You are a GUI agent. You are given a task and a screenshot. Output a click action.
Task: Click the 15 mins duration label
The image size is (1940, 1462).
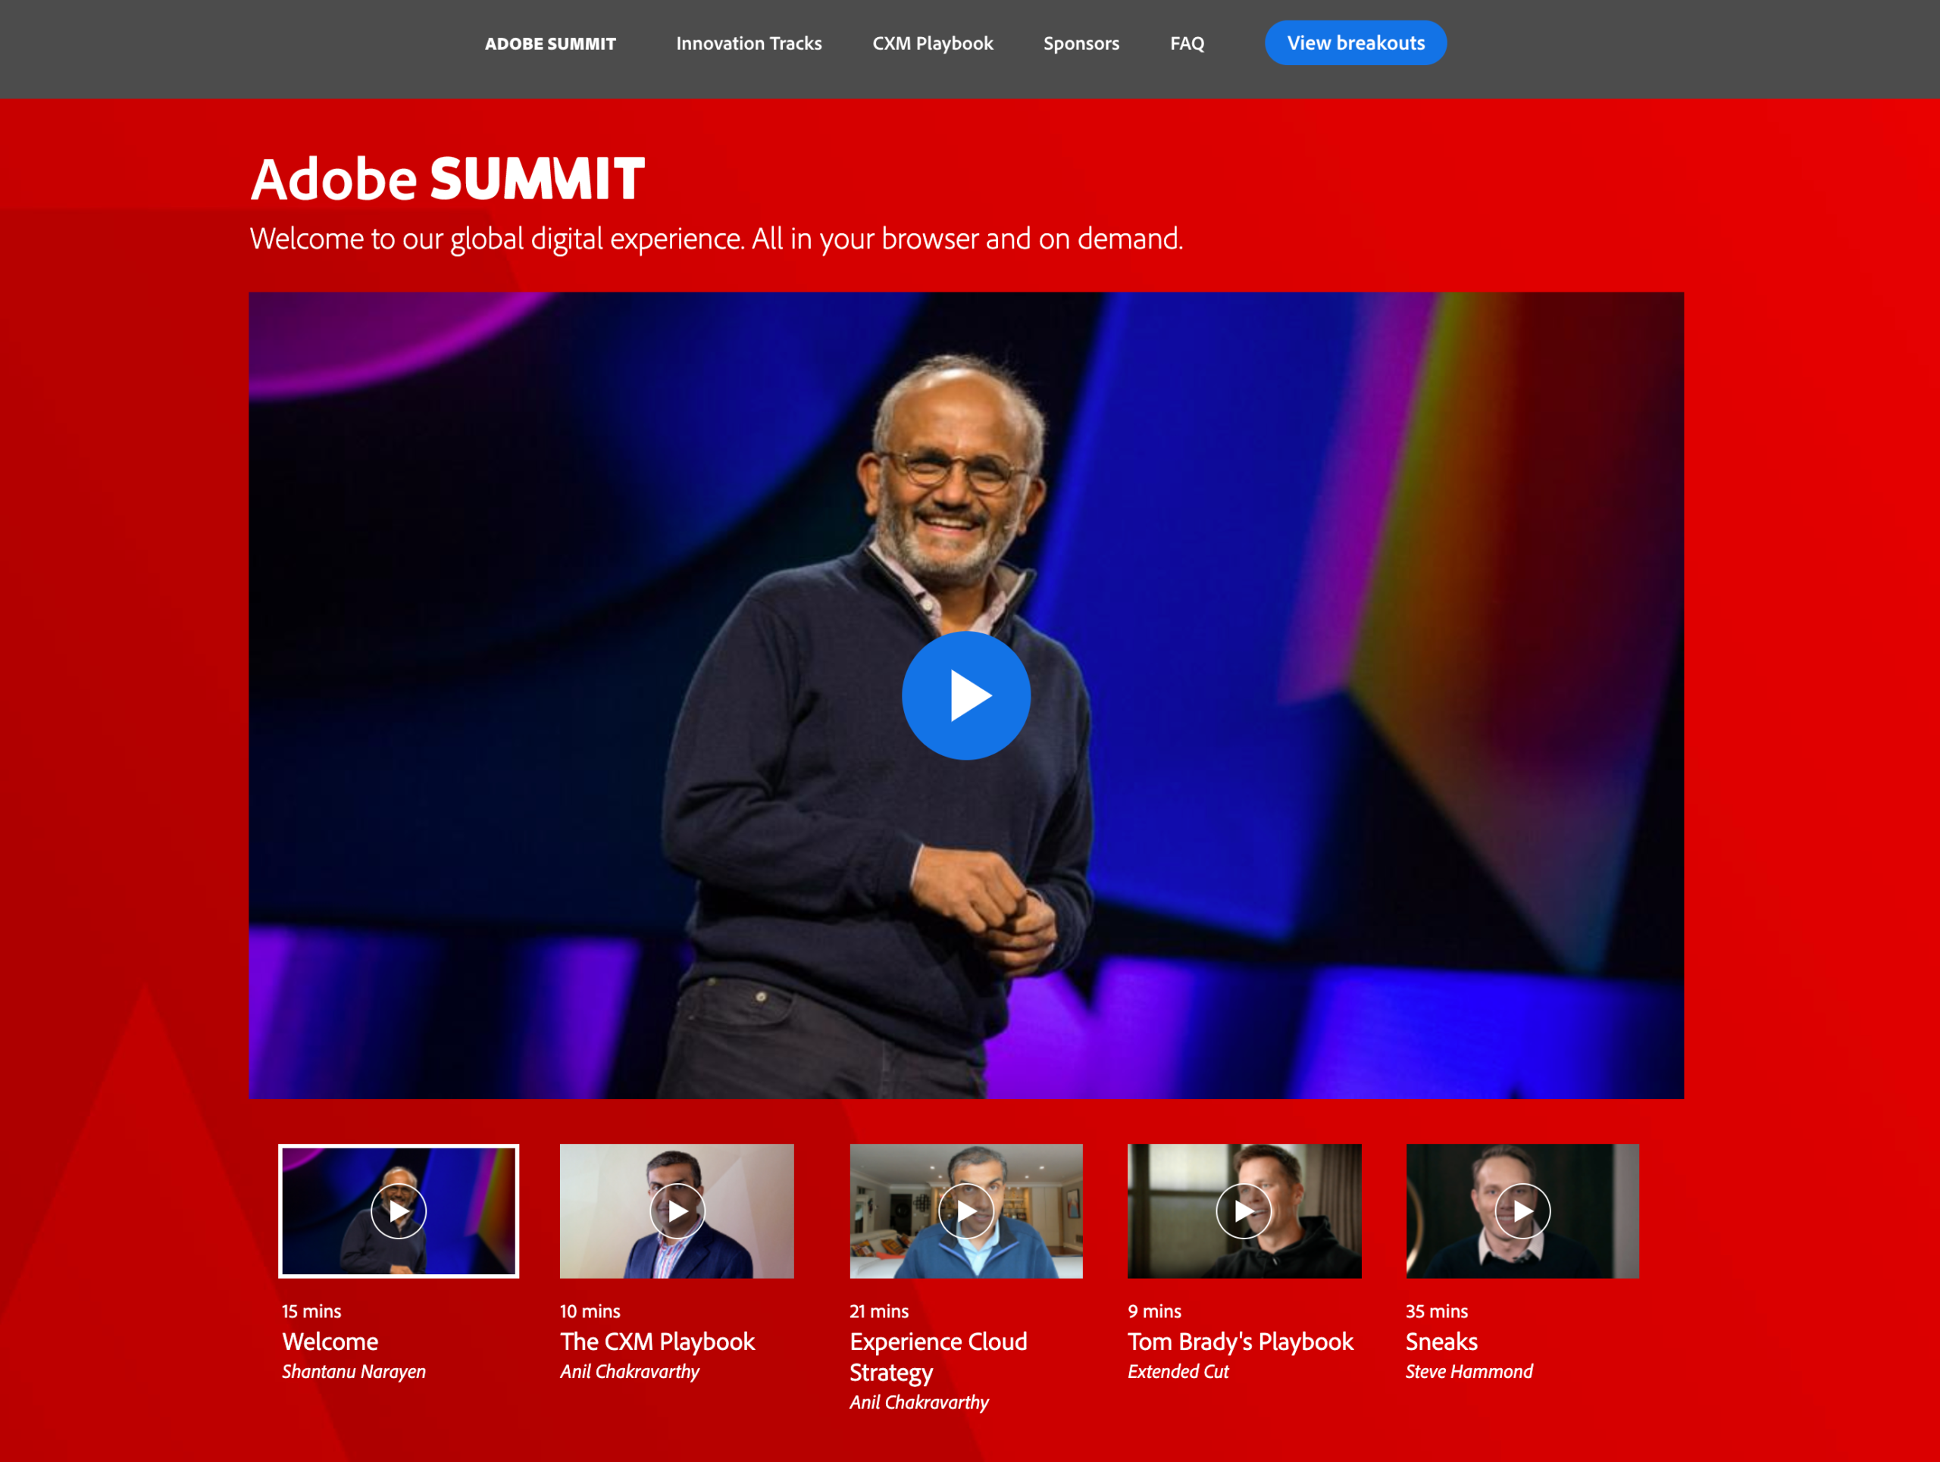tap(311, 1311)
